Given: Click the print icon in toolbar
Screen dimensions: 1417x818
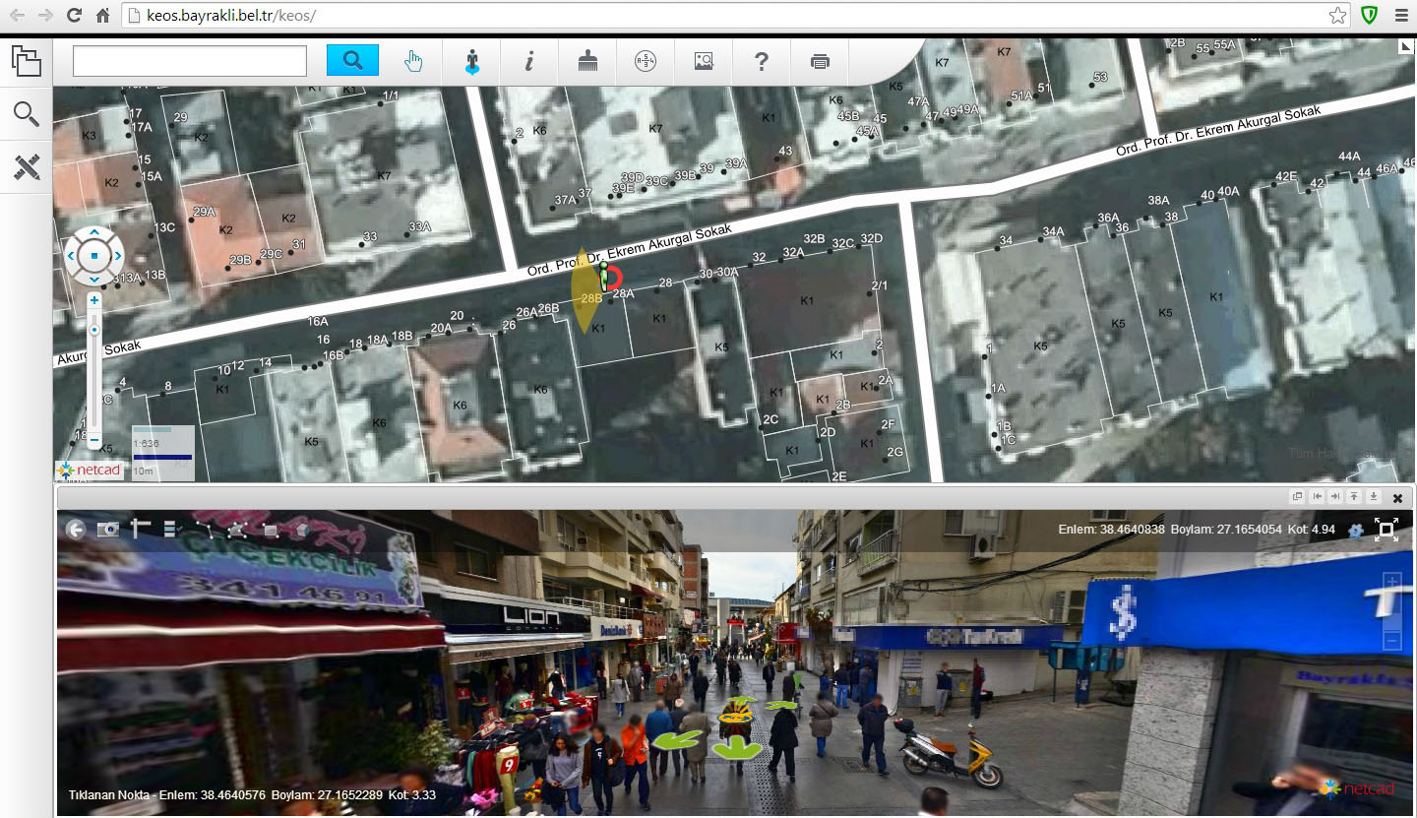Looking at the screenshot, I should point(820,61).
